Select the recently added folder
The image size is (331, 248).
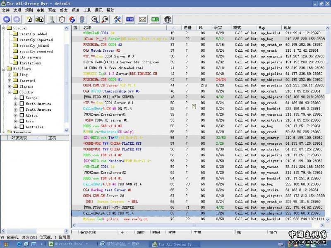pos(33,34)
